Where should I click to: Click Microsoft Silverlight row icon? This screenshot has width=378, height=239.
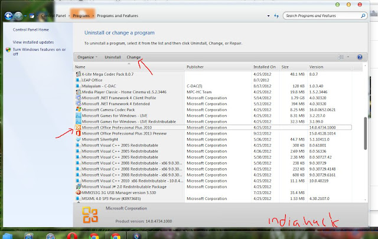click(79, 139)
